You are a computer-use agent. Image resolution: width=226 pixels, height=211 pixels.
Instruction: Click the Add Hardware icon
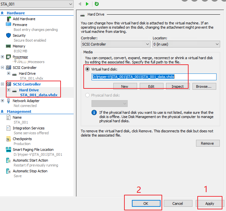[x=9, y=19]
